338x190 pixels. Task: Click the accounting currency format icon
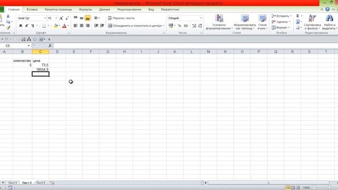coord(171,26)
